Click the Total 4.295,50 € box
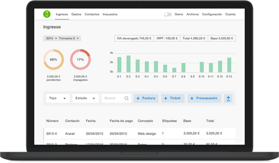 tap(194, 39)
